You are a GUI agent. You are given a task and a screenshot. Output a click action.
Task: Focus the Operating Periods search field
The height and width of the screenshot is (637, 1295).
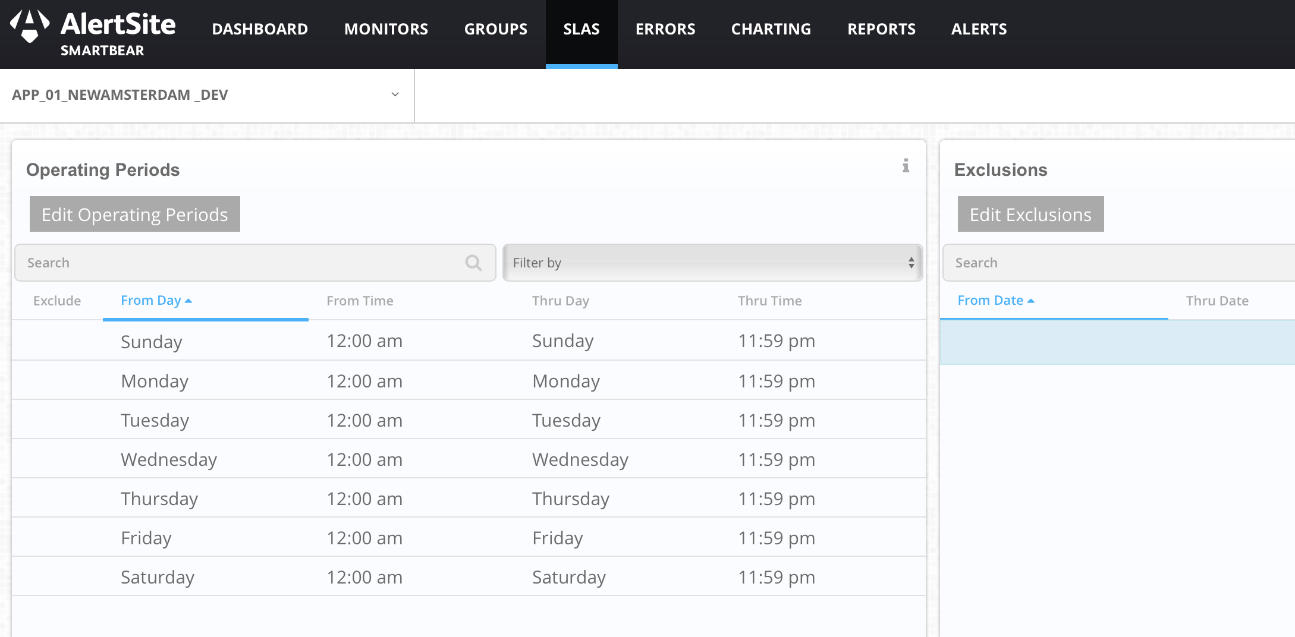coord(255,263)
